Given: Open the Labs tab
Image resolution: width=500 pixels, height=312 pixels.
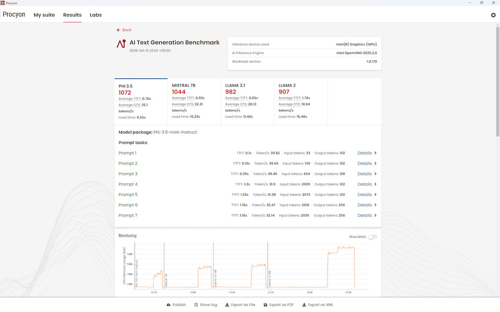Looking at the screenshot, I should (x=96, y=15).
